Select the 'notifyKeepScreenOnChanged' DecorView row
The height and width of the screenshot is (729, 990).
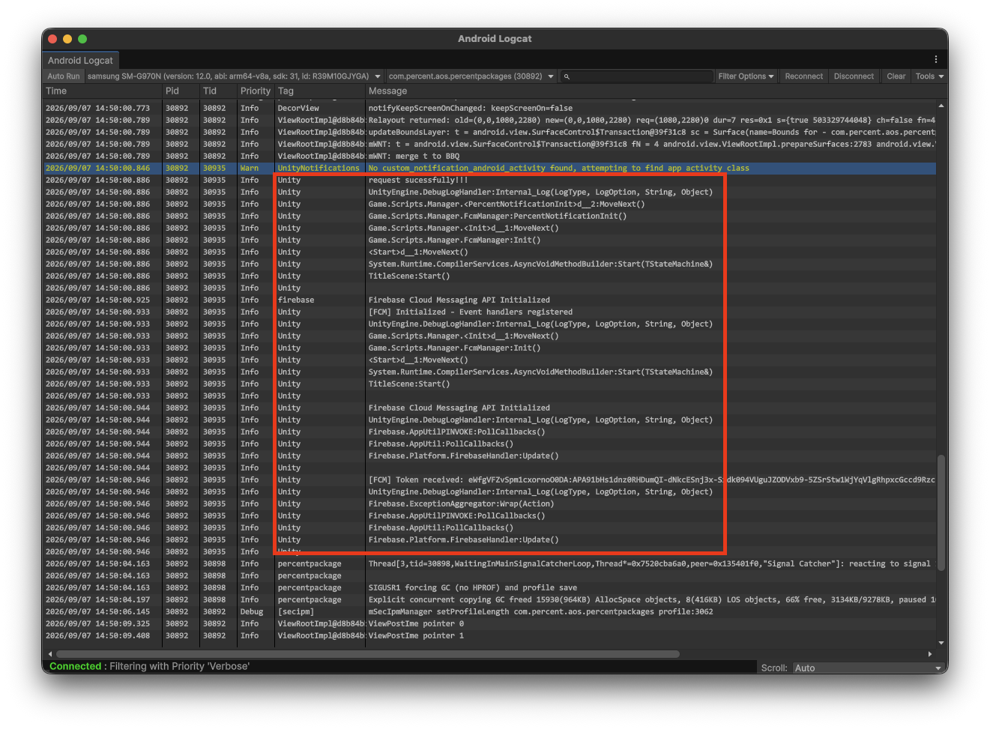pos(489,108)
